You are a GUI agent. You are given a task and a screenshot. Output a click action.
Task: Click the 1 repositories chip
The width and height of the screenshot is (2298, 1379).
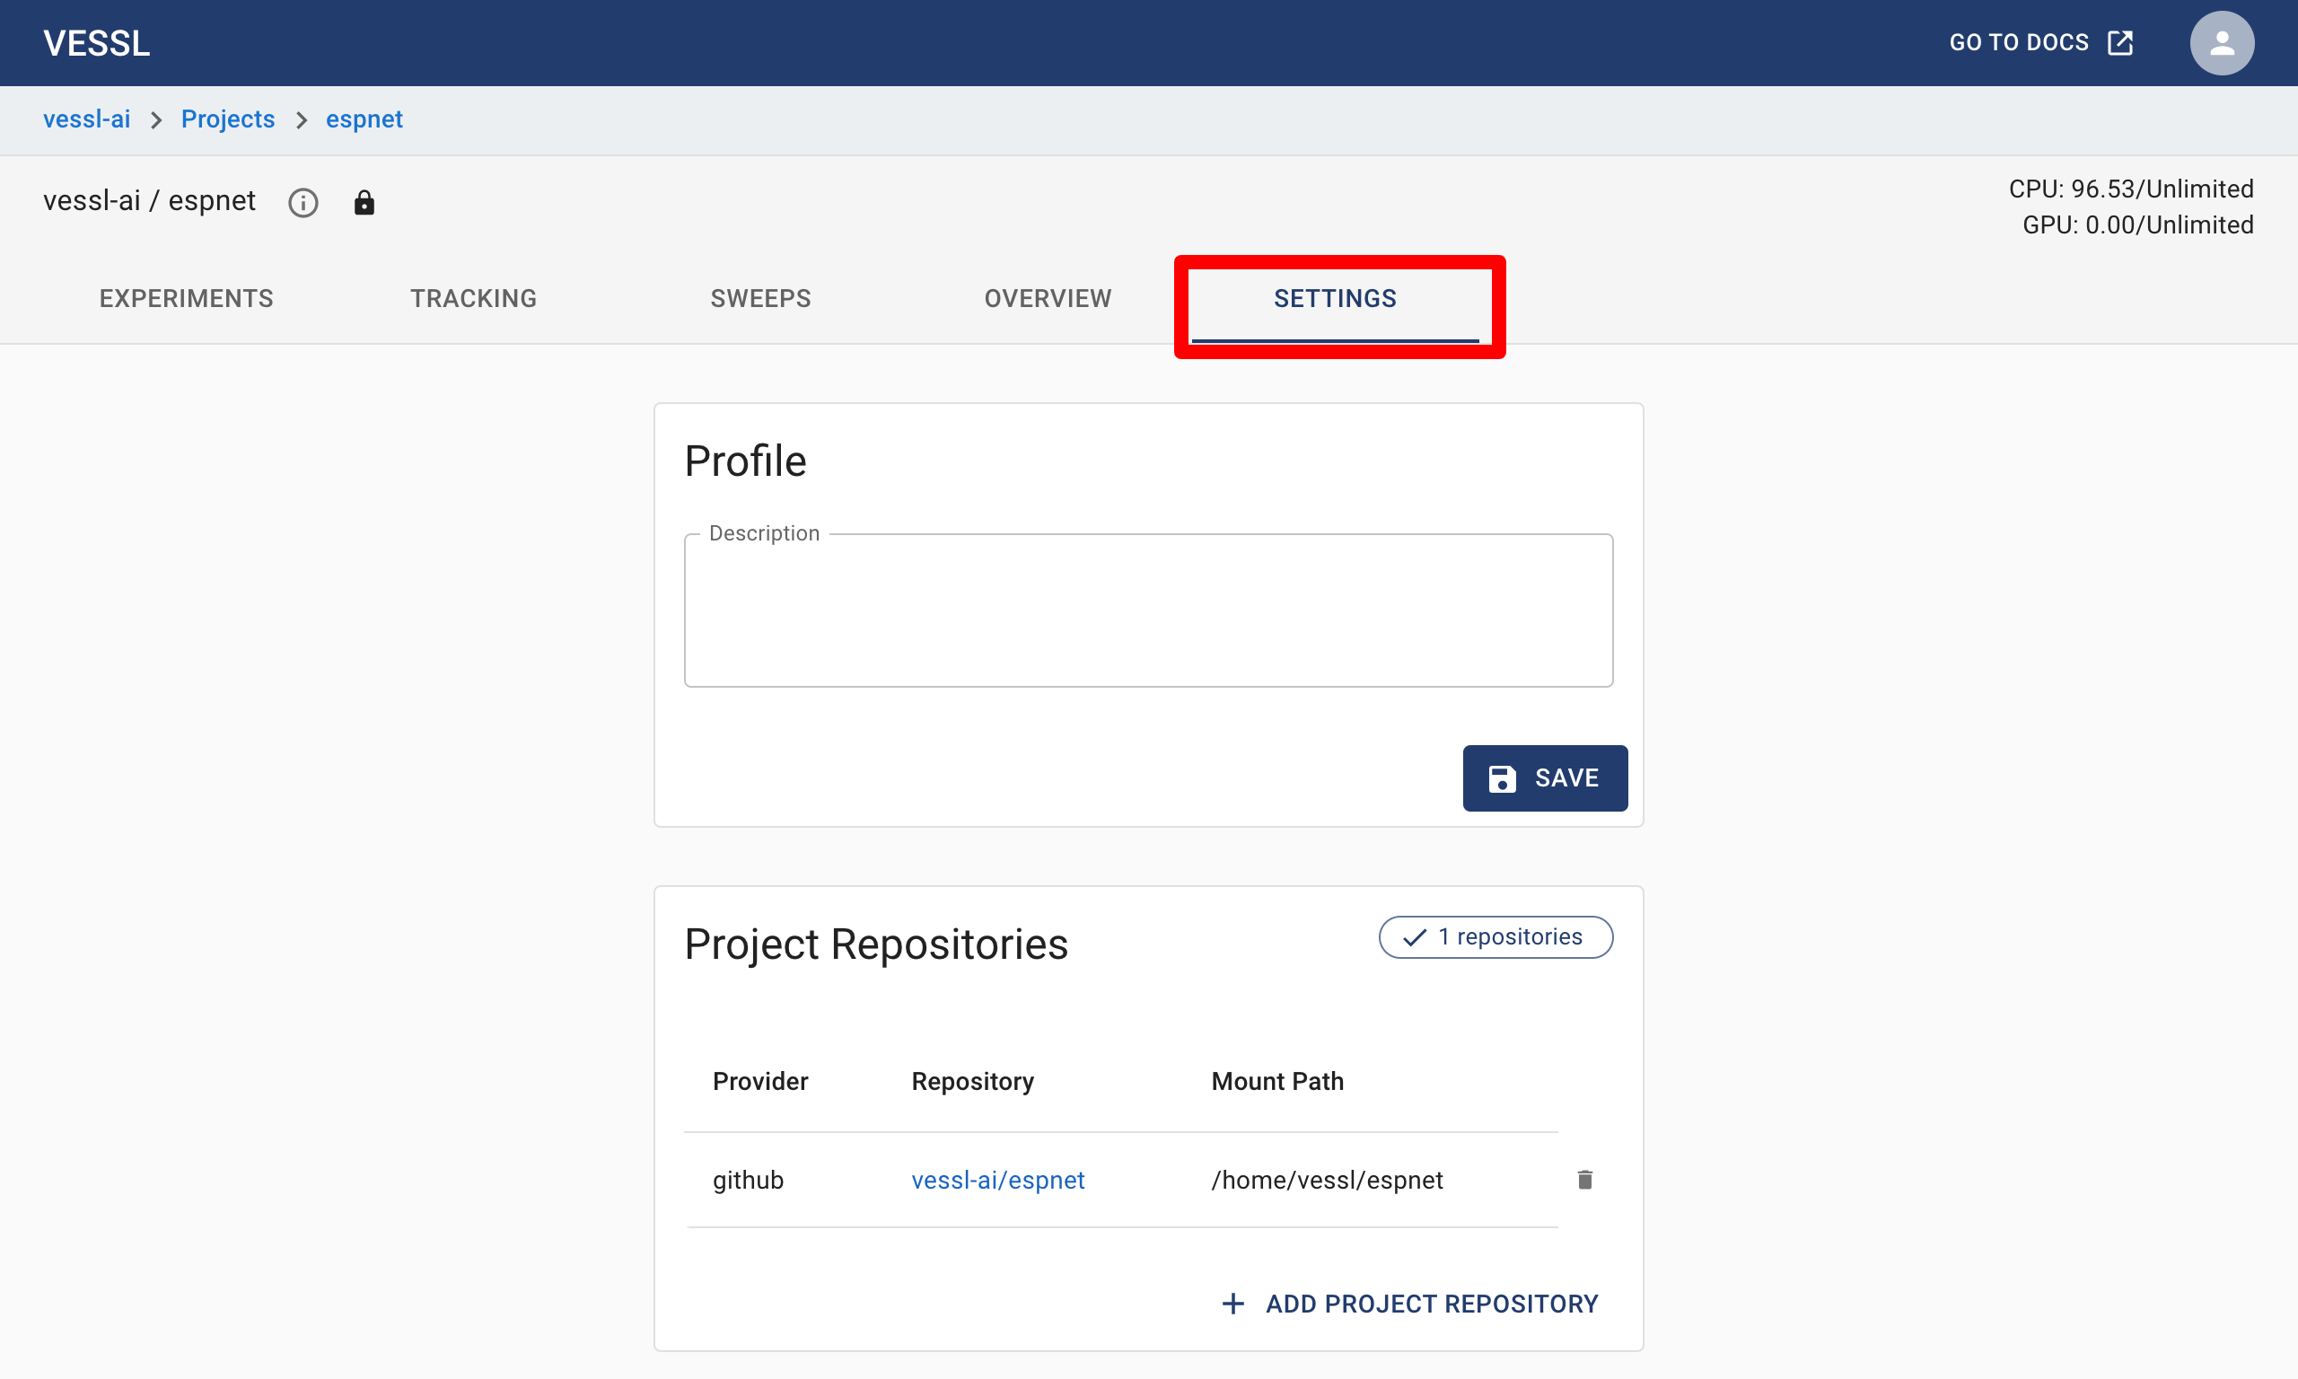tap(1495, 936)
